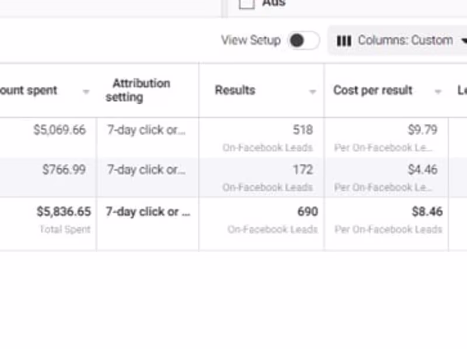Screen dimensions: 467x349
Task: Open the 172 results value
Action: (x=303, y=170)
